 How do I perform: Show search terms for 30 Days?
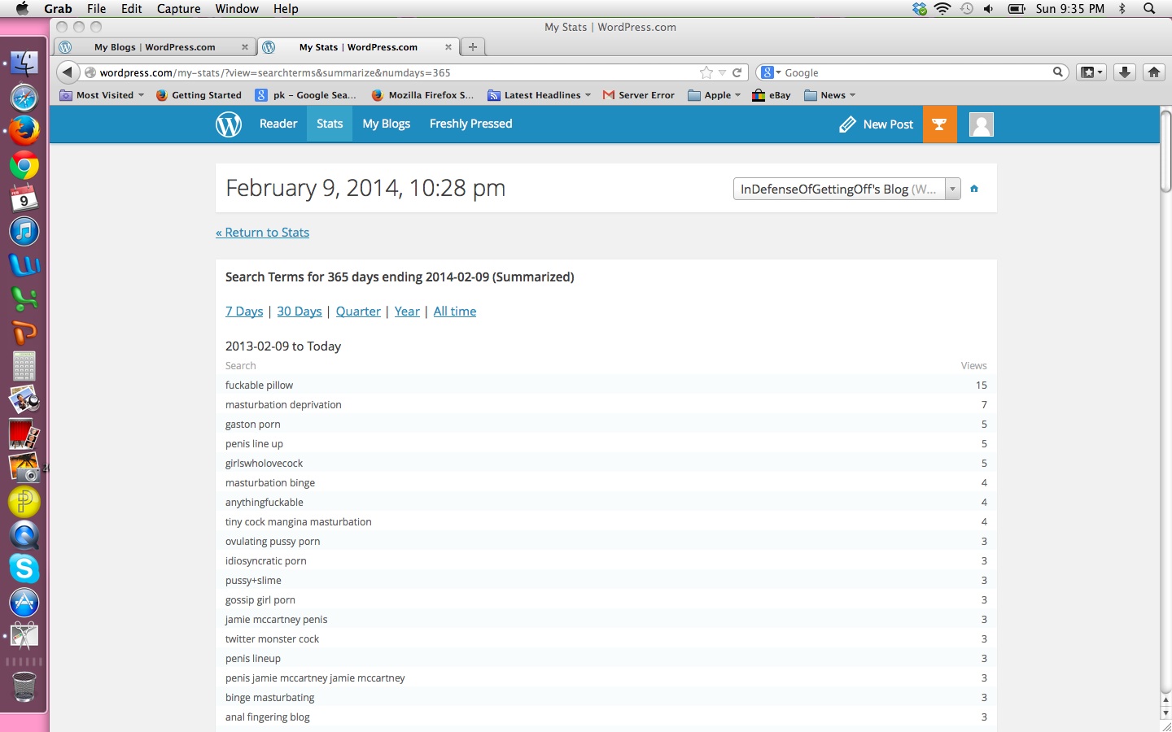click(299, 312)
